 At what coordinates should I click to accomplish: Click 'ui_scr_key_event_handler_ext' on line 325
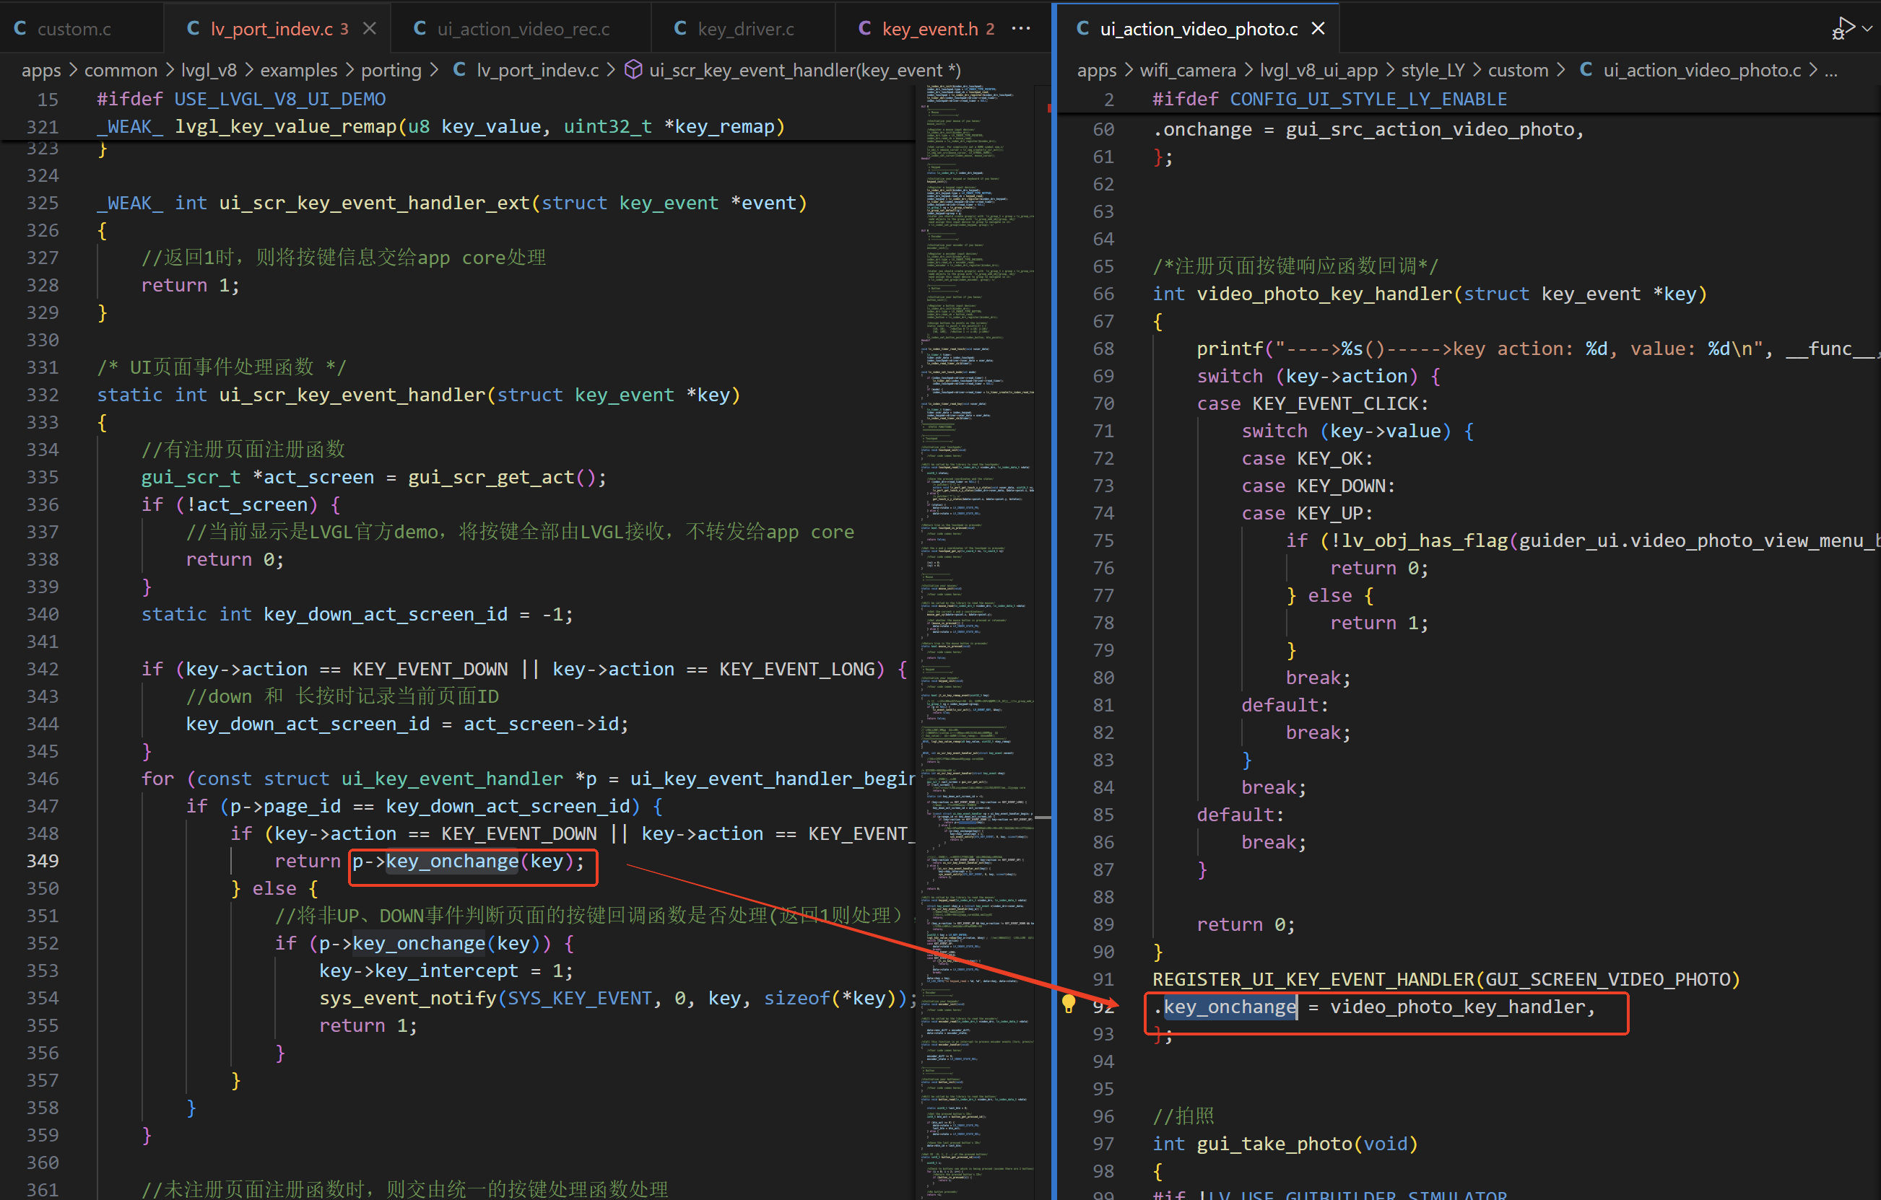pos(374,203)
